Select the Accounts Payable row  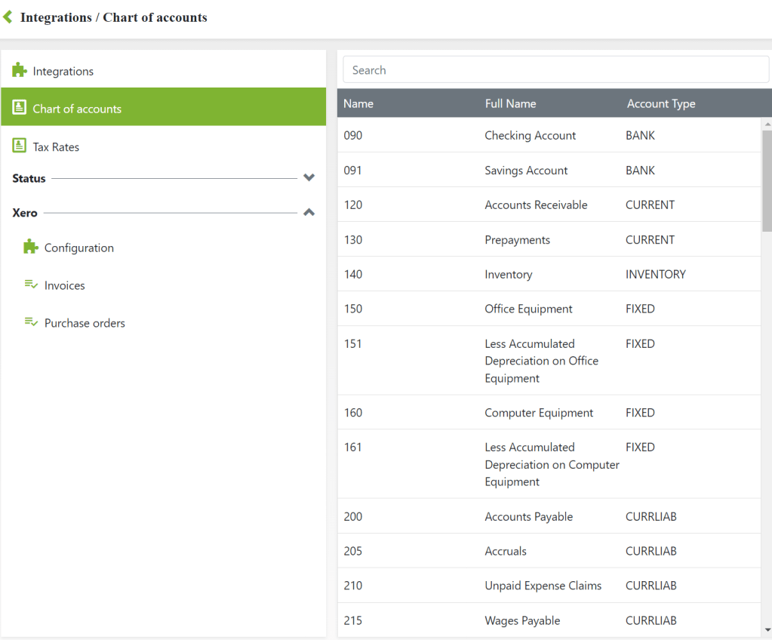click(528, 517)
